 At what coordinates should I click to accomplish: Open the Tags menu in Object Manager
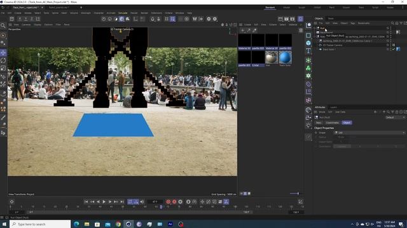(353, 23)
